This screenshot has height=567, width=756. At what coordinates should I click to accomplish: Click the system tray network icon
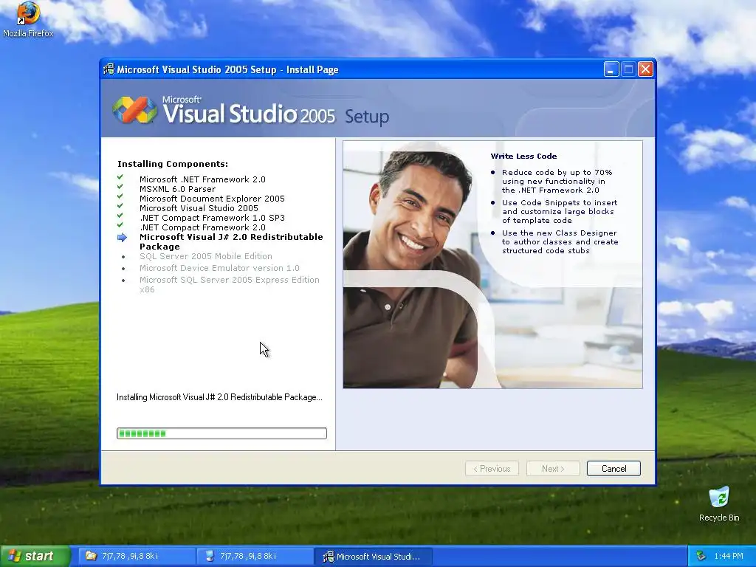click(x=701, y=556)
